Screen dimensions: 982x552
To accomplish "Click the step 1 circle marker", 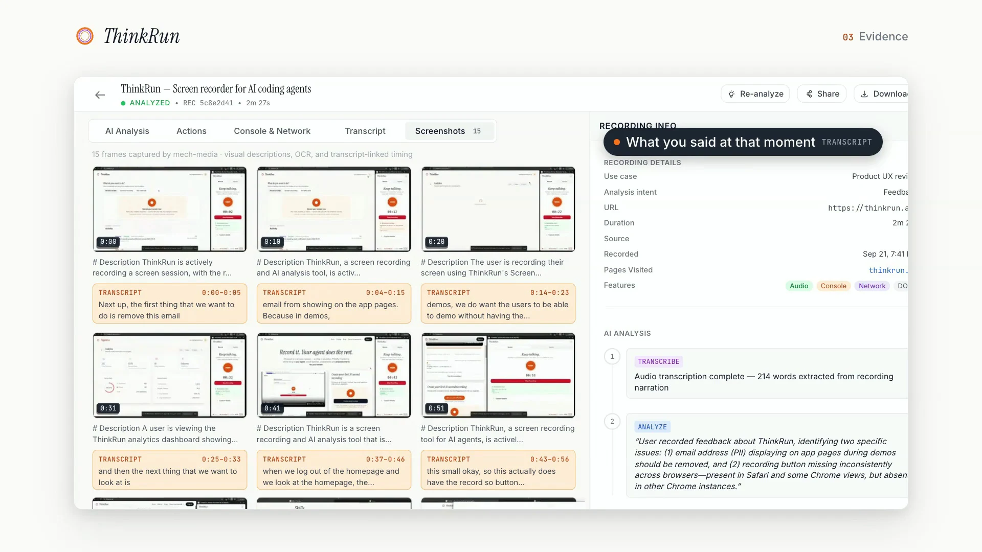I will (612, 357).
